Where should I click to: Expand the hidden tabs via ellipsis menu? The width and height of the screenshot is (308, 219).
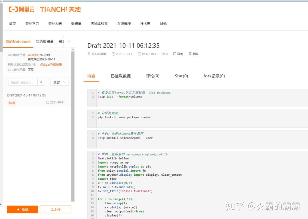coord(69,41)
